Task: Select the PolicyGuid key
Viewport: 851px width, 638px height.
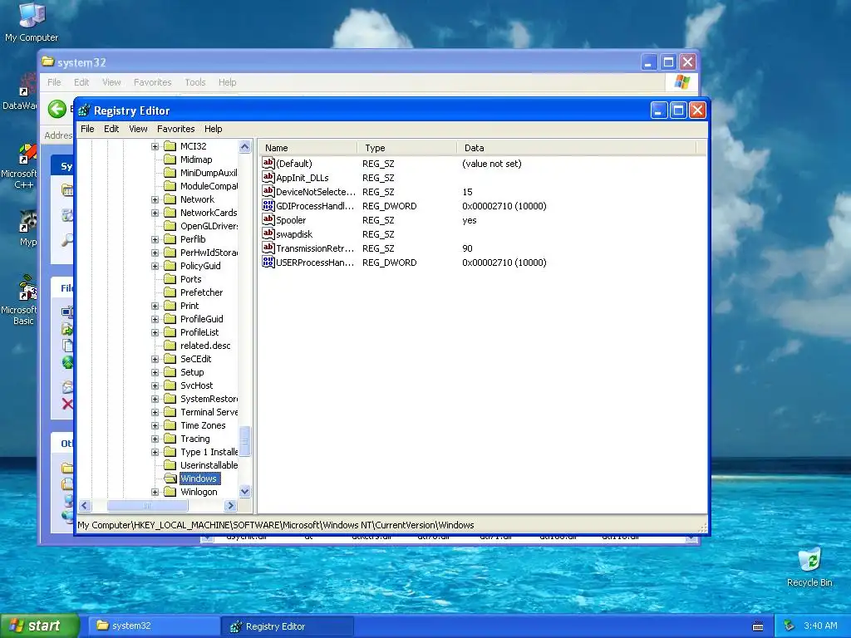Action: (x=200, y=266)
